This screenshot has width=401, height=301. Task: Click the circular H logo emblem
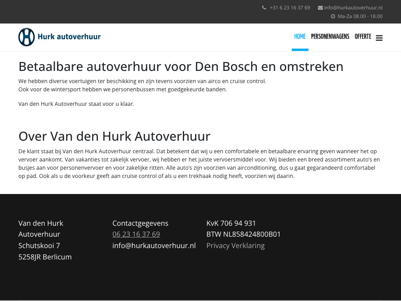[27, 37]
